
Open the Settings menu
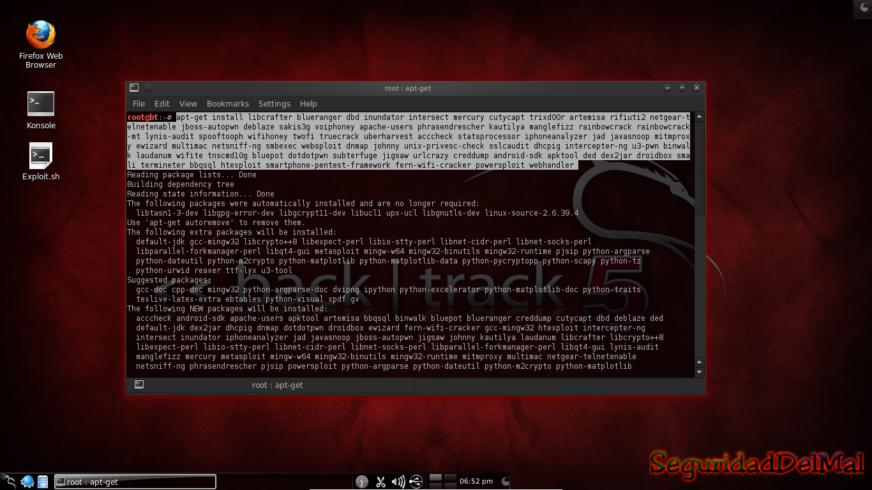(x=274, y=103)
